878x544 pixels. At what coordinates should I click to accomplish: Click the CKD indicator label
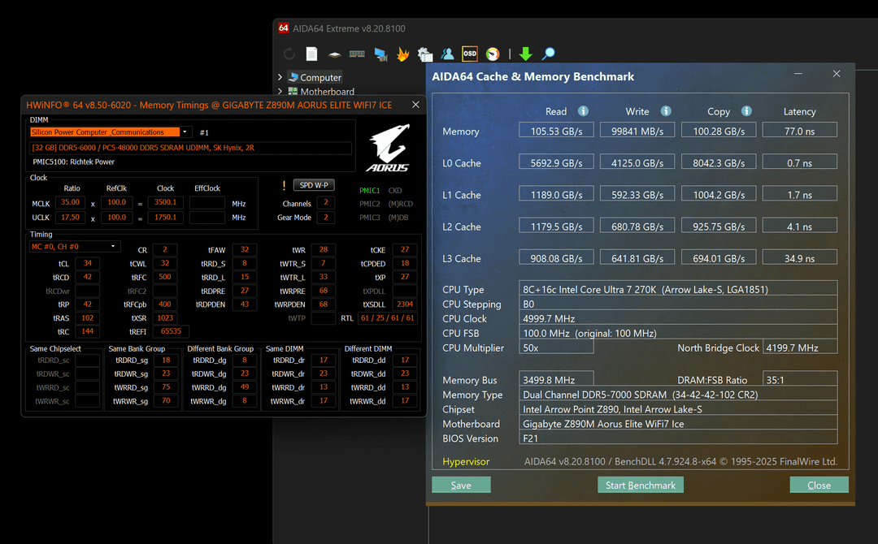pos(395,190)
